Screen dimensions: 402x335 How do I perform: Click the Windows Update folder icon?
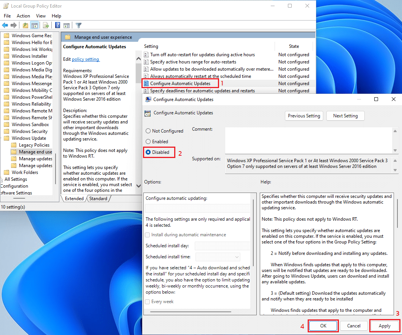(x=7, y=138)
